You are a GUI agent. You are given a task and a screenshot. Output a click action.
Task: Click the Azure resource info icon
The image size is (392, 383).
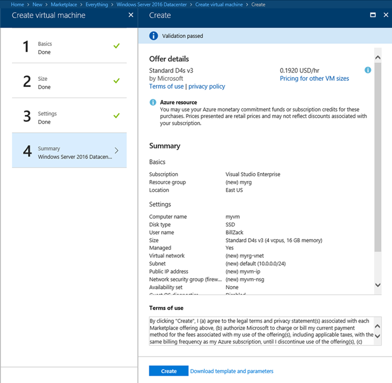point(153,102)
